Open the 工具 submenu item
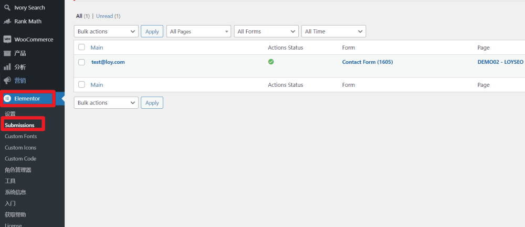This screenshot has width=525, height=227. (10, 181)
